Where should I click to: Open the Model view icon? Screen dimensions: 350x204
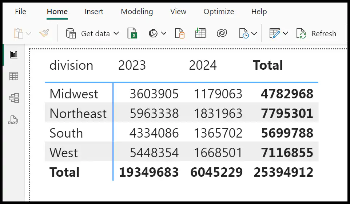click(x=13, y=98)
